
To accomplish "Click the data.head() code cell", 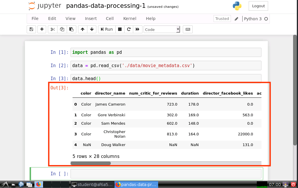I will 166,78.
